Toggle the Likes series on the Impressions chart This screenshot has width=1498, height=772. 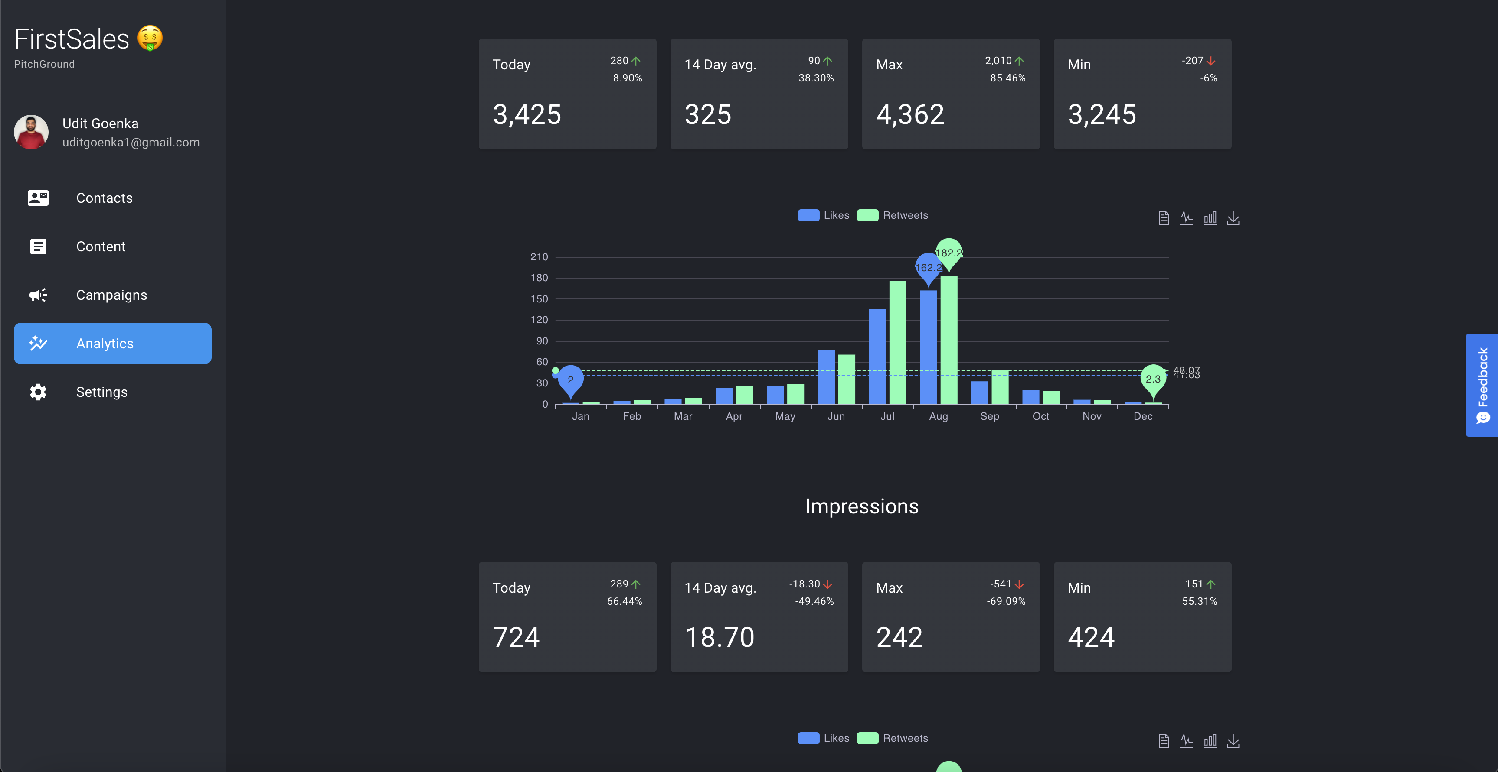[x=824, y=738]
